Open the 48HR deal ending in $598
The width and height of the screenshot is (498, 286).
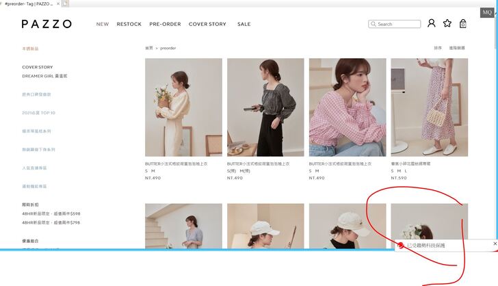pos(51,213)
